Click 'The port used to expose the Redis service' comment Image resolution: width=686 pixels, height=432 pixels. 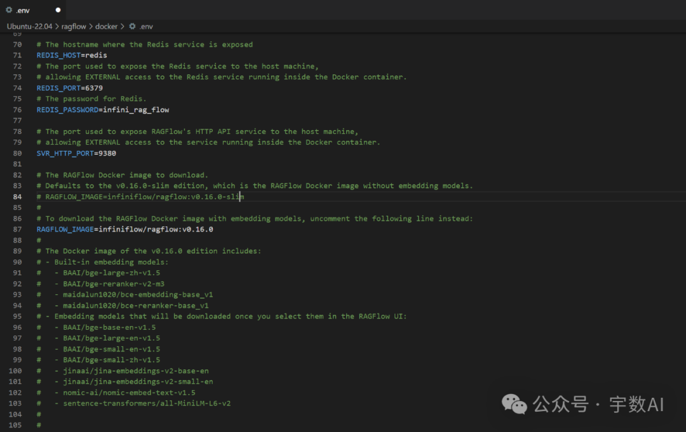[x=178, y=66]
